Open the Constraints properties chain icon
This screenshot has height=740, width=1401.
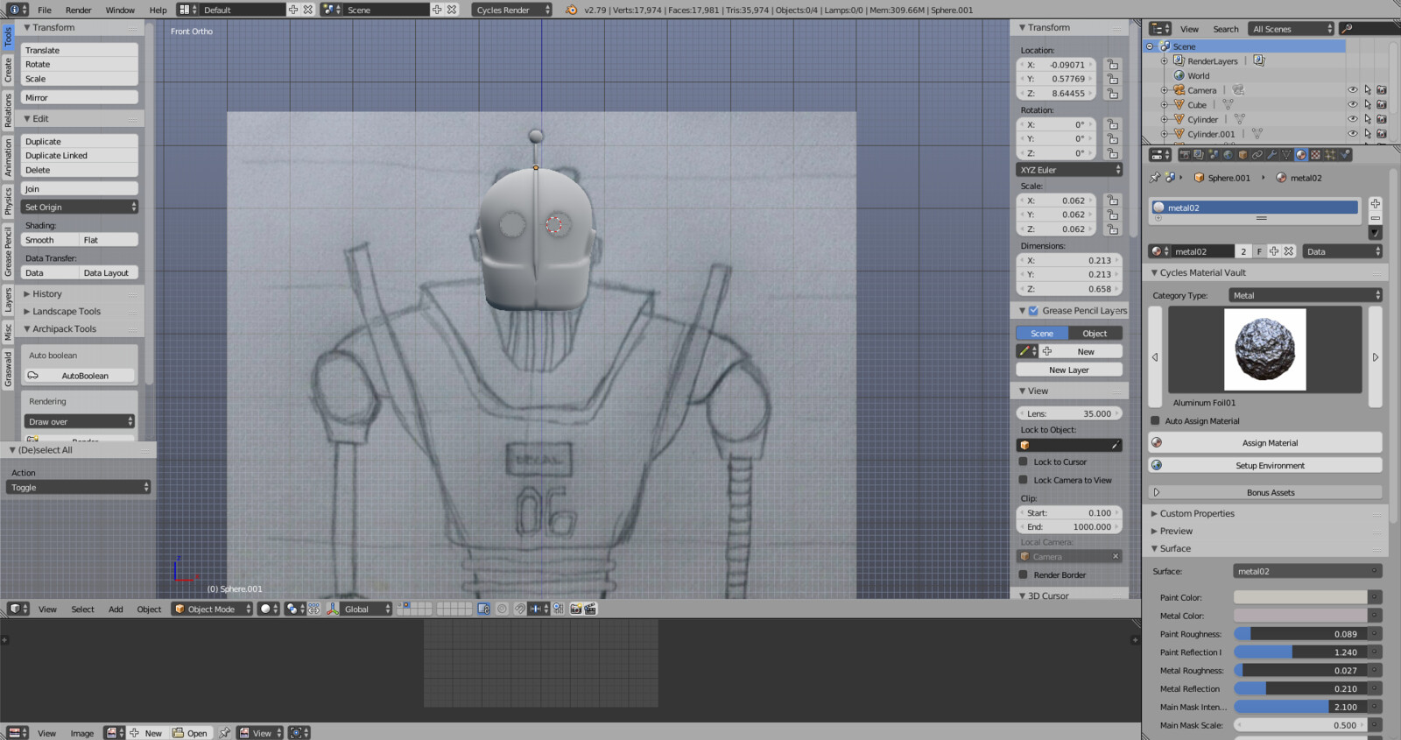point(1257,155)
